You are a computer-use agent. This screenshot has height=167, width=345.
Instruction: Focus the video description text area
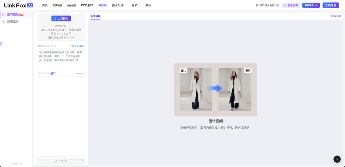coord(61,60)
